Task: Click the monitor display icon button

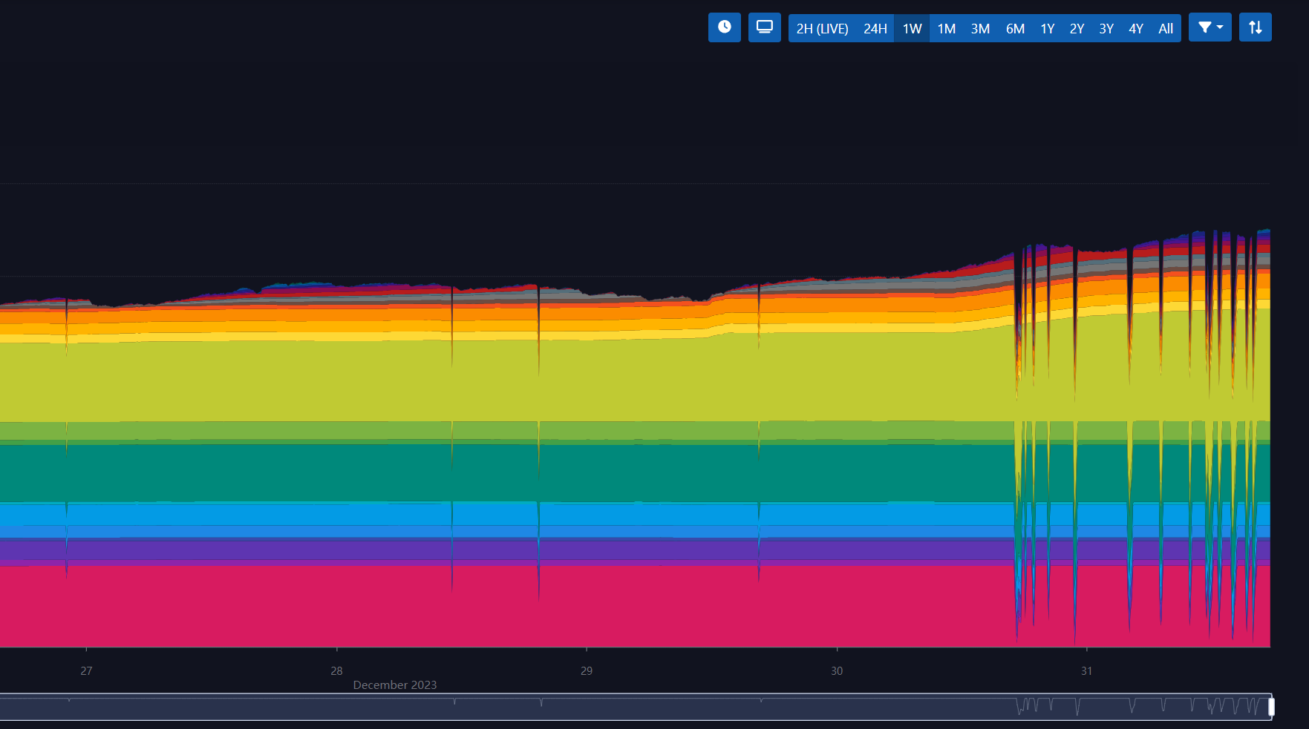Action: (764, 27)
